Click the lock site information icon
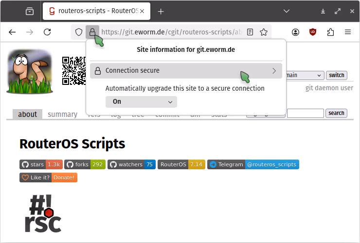 tap(92, 32)
